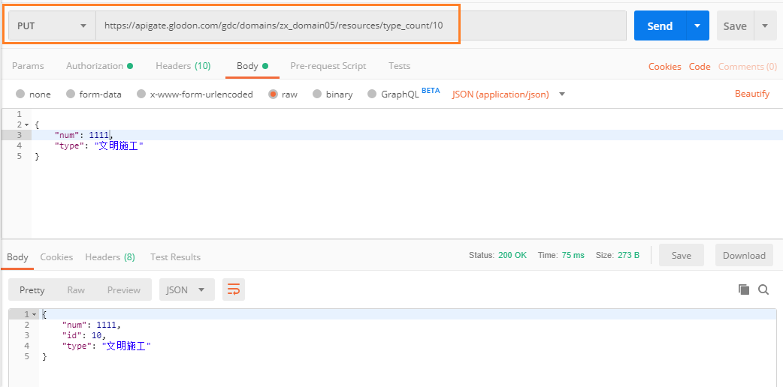
Task: Open search in response via magnifier icon
Action: coord(763,289)
